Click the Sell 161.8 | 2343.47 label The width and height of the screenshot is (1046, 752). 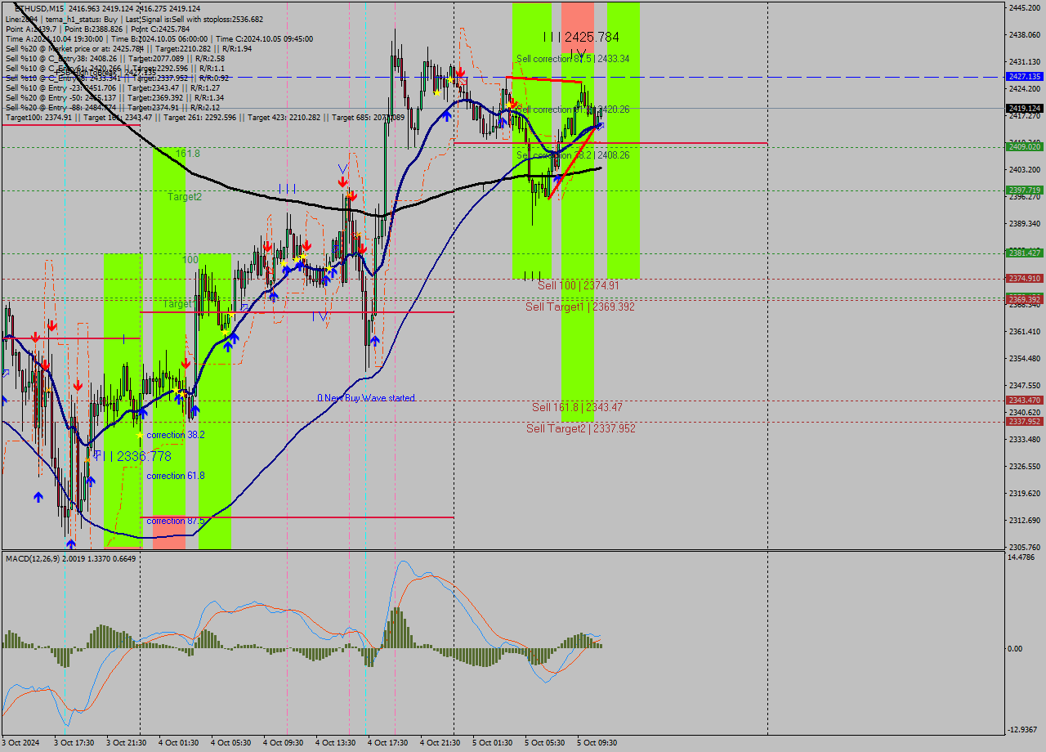pos(577,407)
